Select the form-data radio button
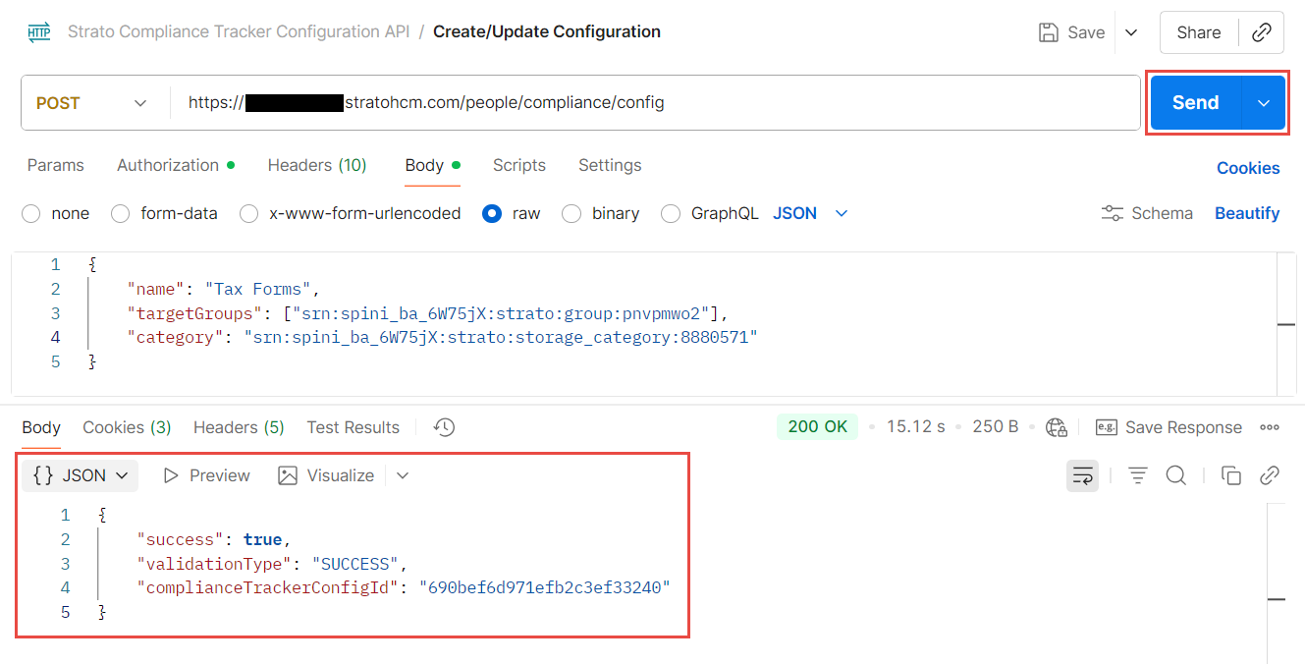Screen dimensions: 1305x664 pyautogui.click(x=121, y=213)
